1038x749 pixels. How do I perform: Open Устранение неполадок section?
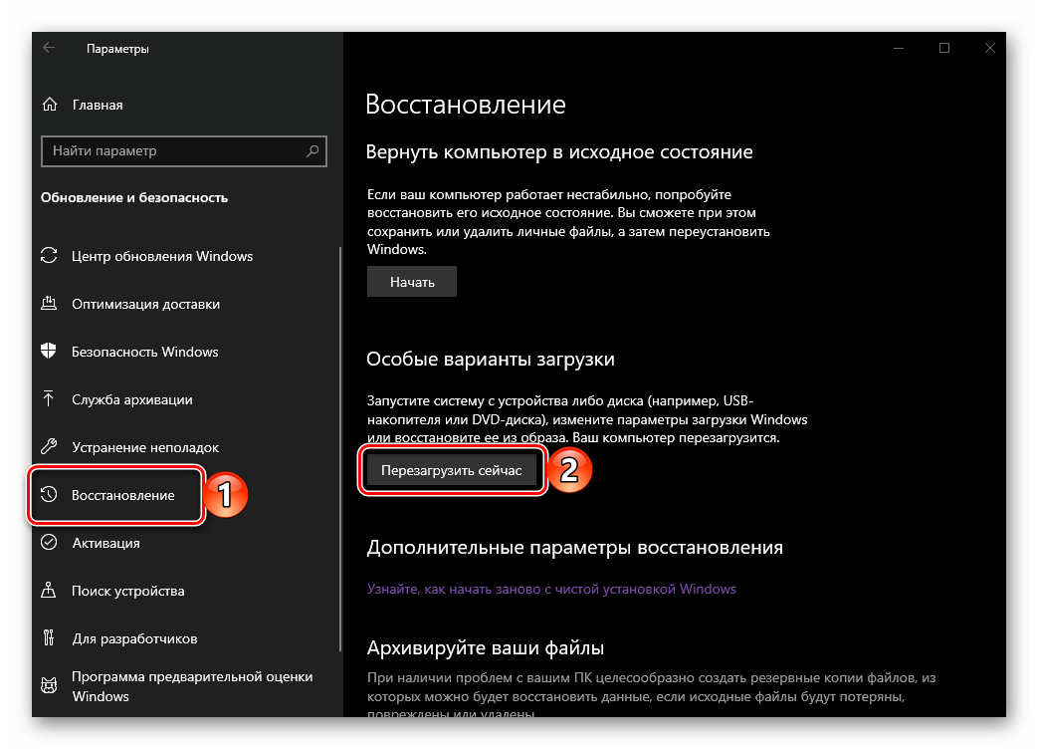point(145,447)
